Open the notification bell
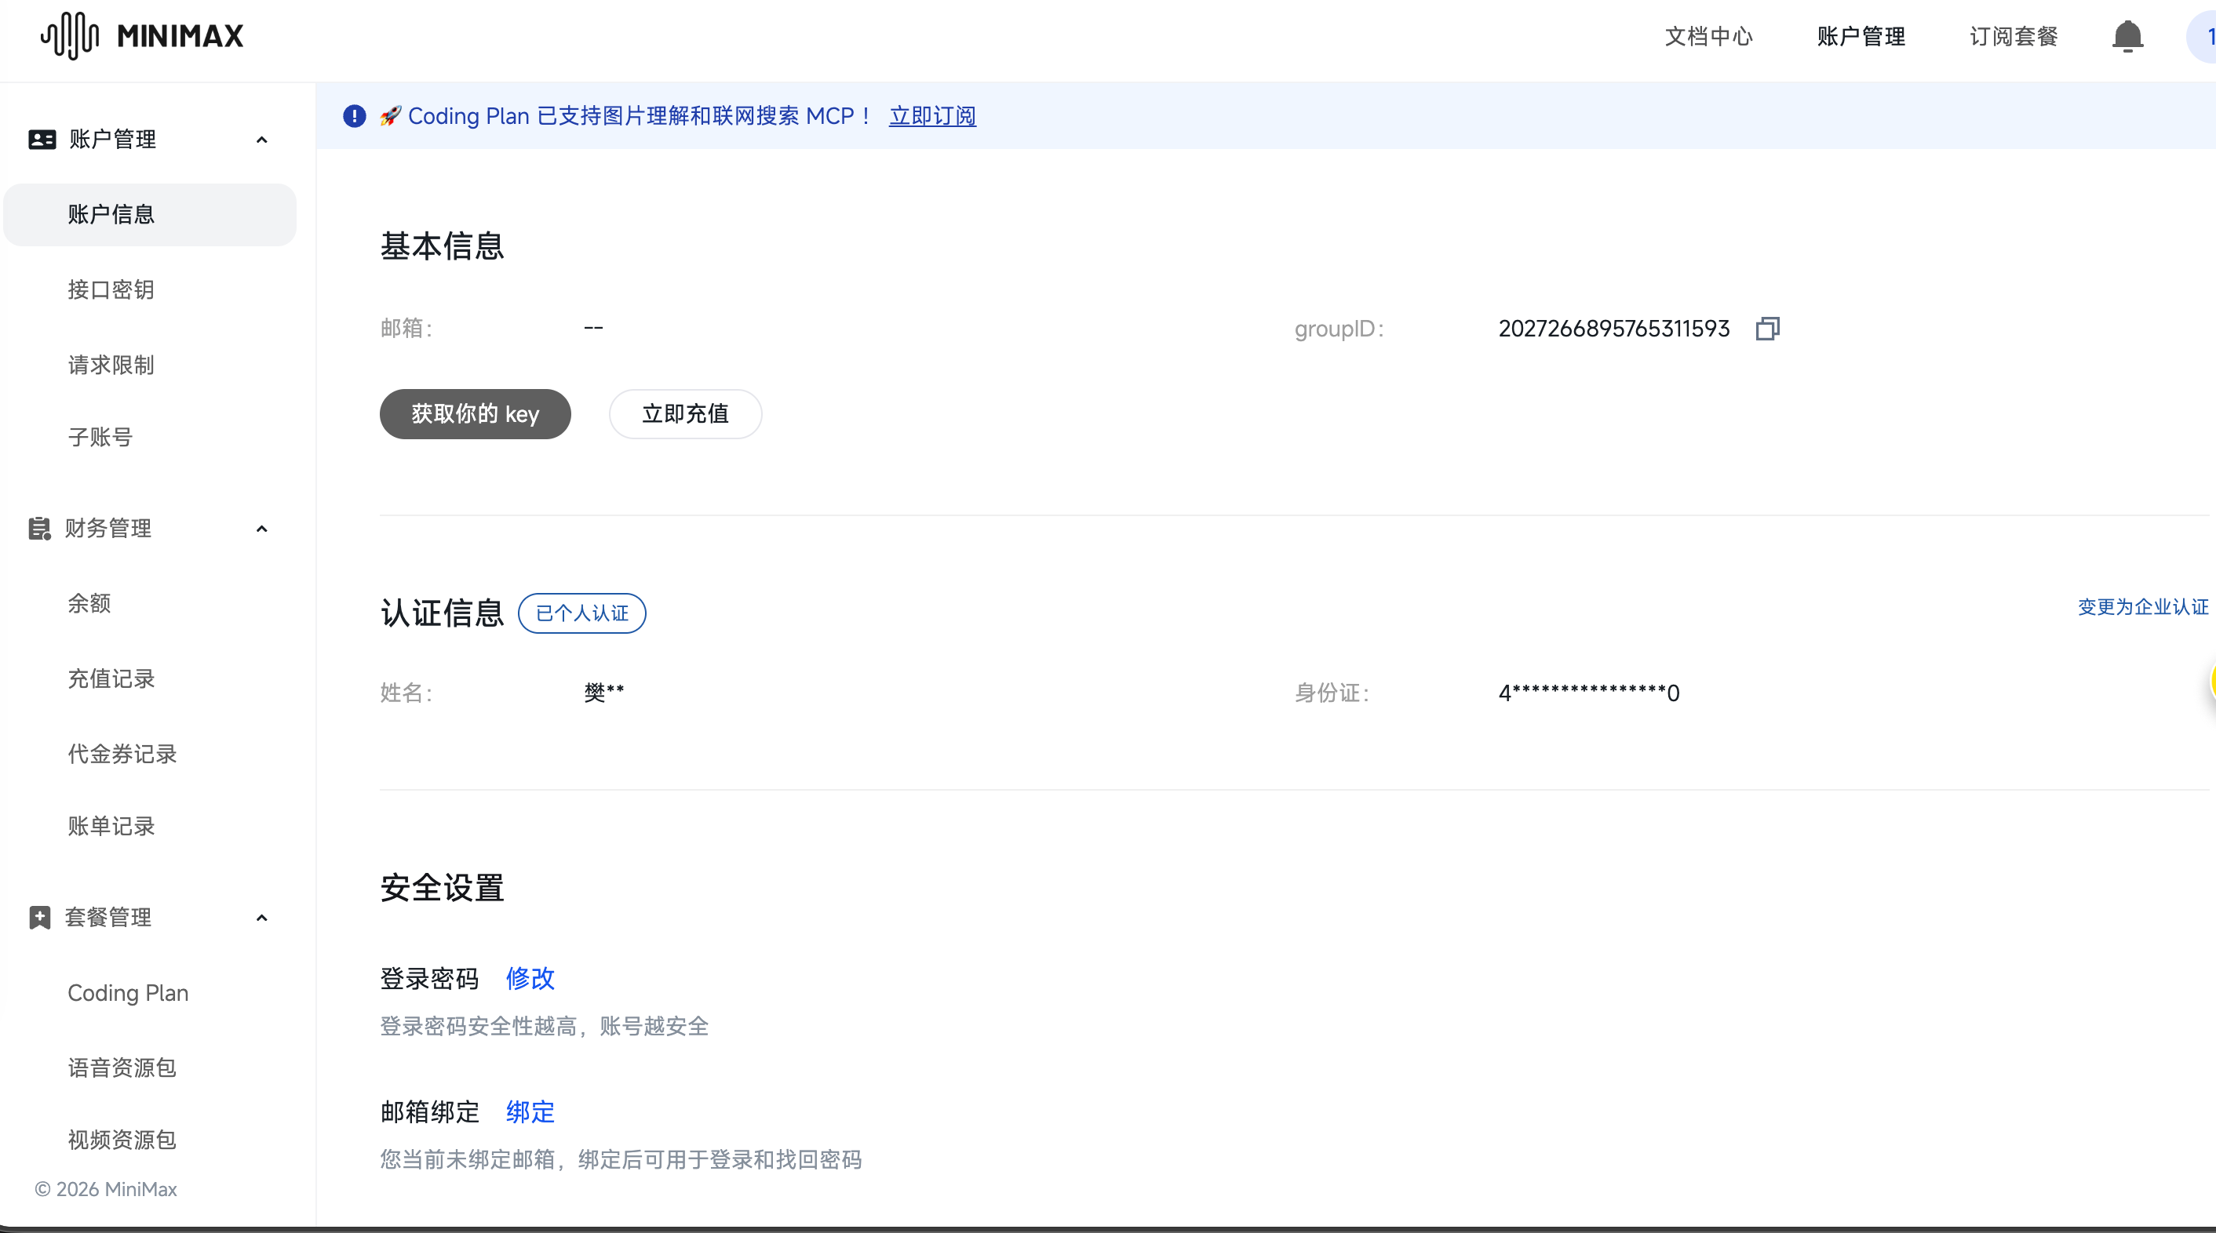 2127,36
